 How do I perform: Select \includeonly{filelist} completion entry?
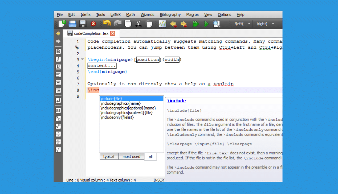click(132, 117)
